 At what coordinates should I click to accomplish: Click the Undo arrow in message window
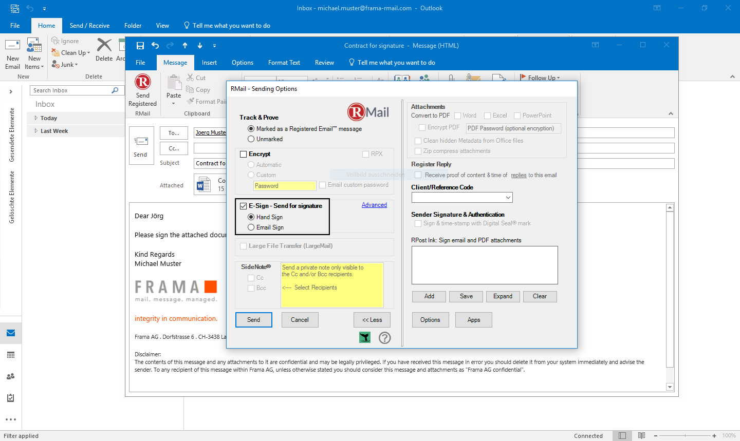pyautogui.click(x=155, y=45)
